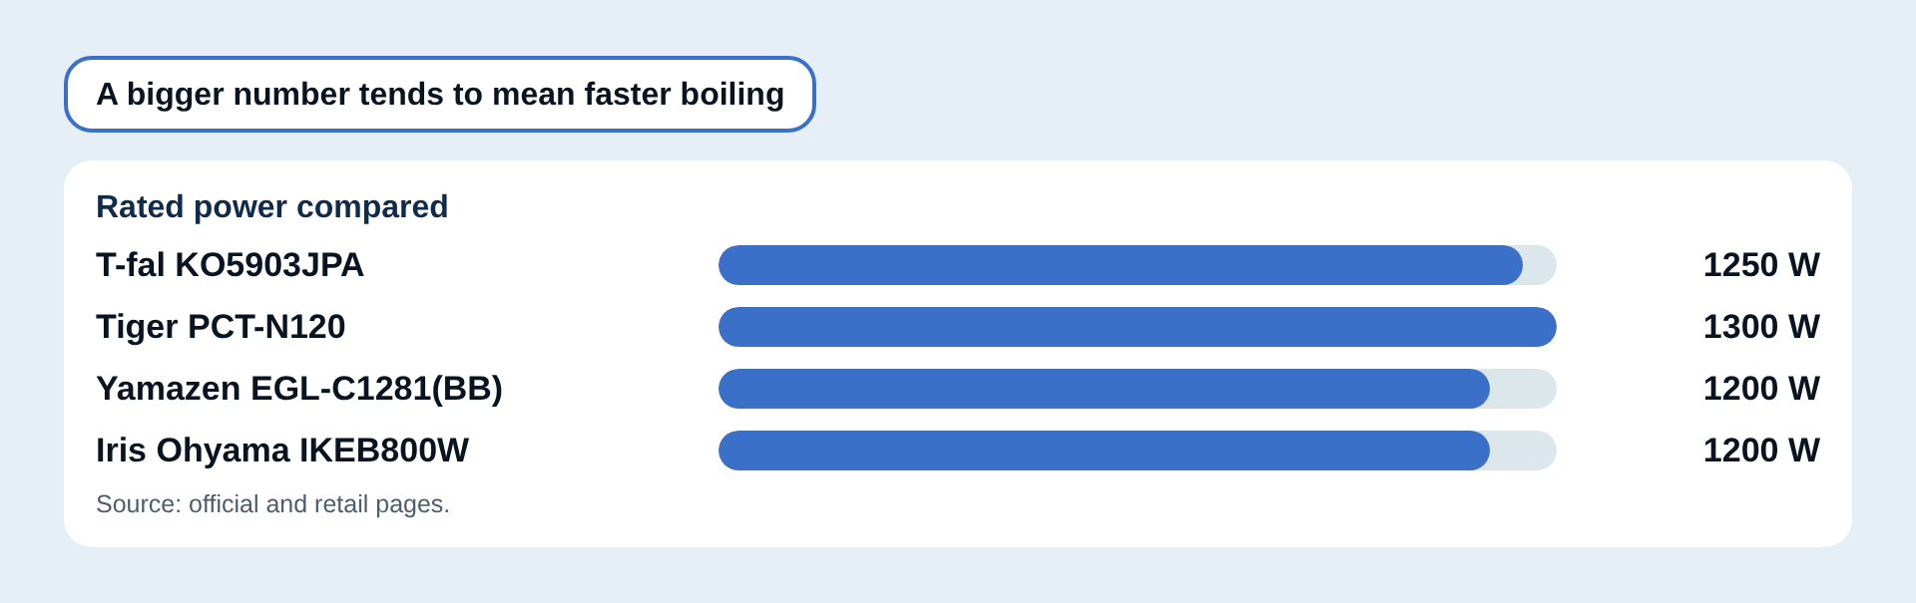The width and height of the screenshot is (1916, 603).
Task: Click the T-fal KO5903JPA label
Action: tap(230, 265)
